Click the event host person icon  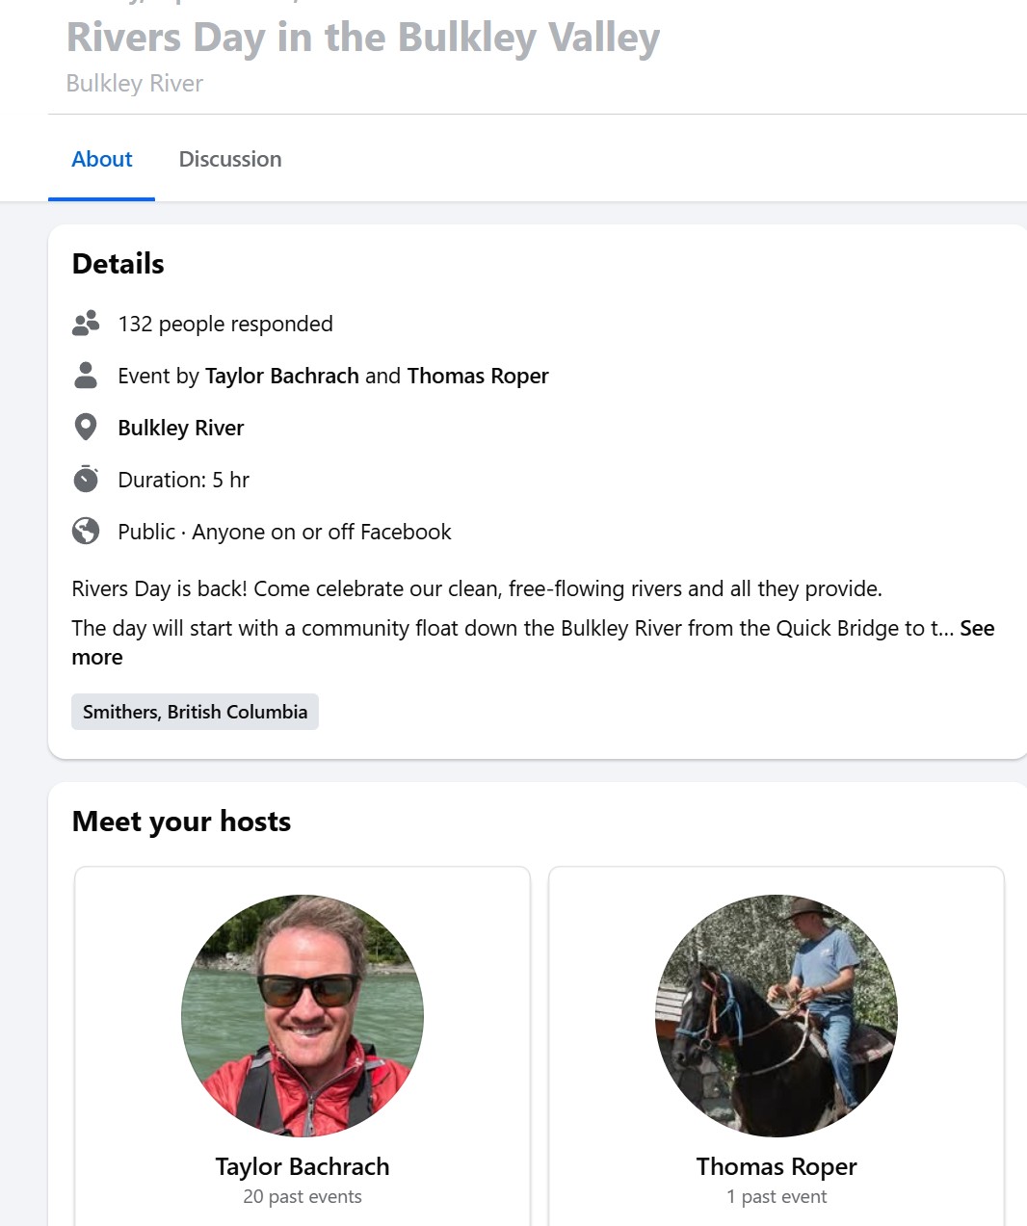pyautogui.click(x=86, y=376)
